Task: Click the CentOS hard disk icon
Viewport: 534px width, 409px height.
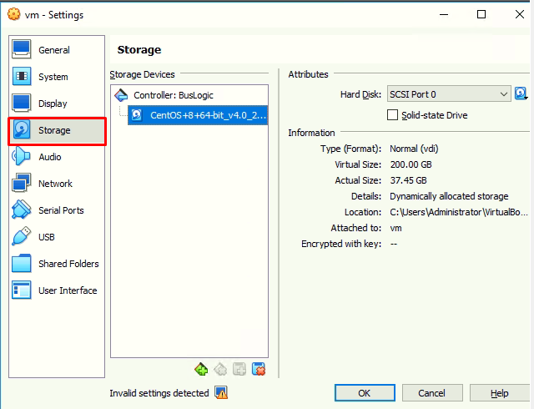Action: click(x=137, y=115)
